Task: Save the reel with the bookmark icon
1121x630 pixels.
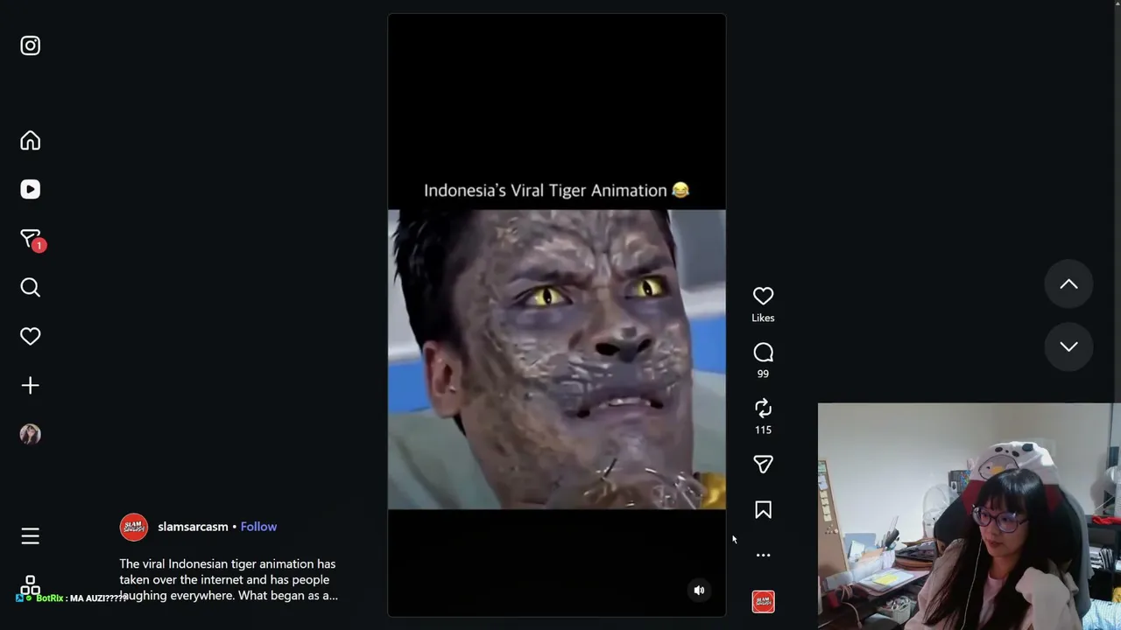Action: 763,510
